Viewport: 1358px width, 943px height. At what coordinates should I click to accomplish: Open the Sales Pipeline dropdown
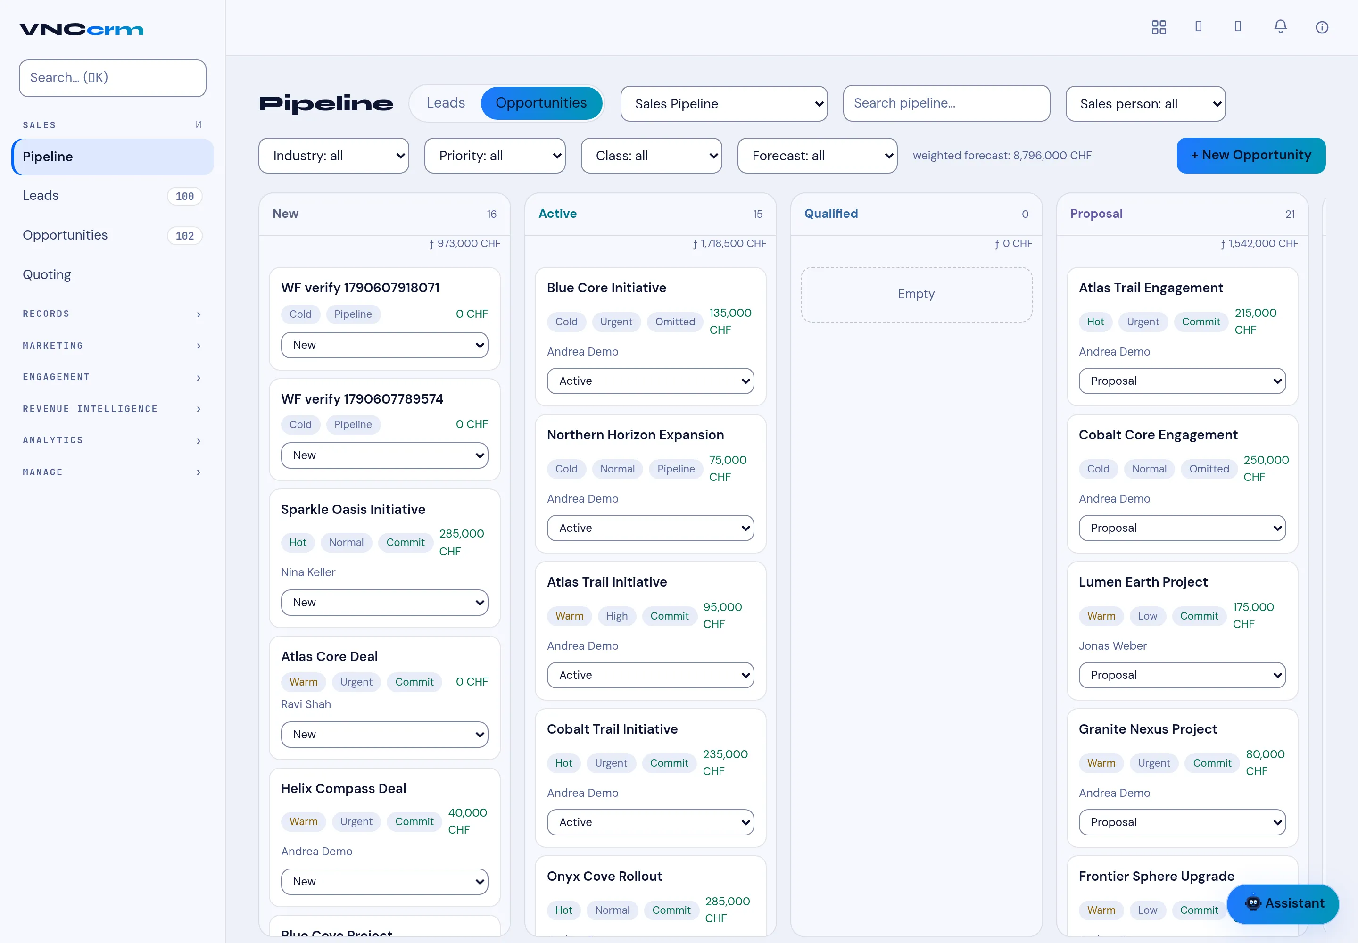(x=724, y=103)
